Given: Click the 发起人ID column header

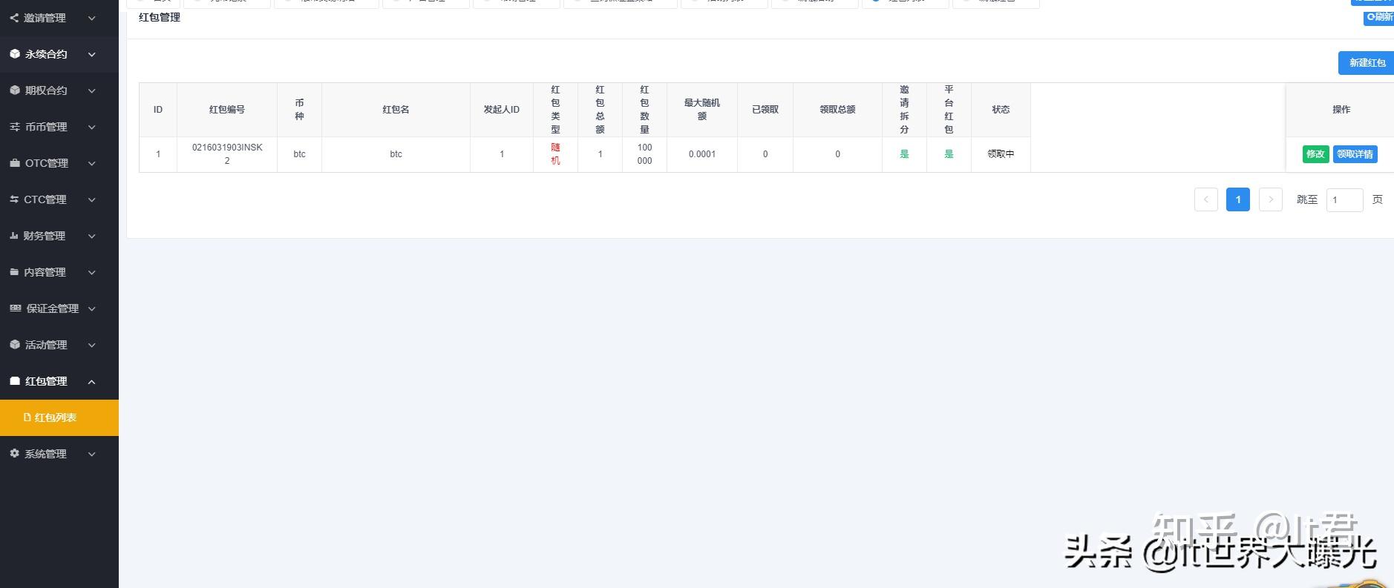Looking at the screenshot, I should point(502,110).
